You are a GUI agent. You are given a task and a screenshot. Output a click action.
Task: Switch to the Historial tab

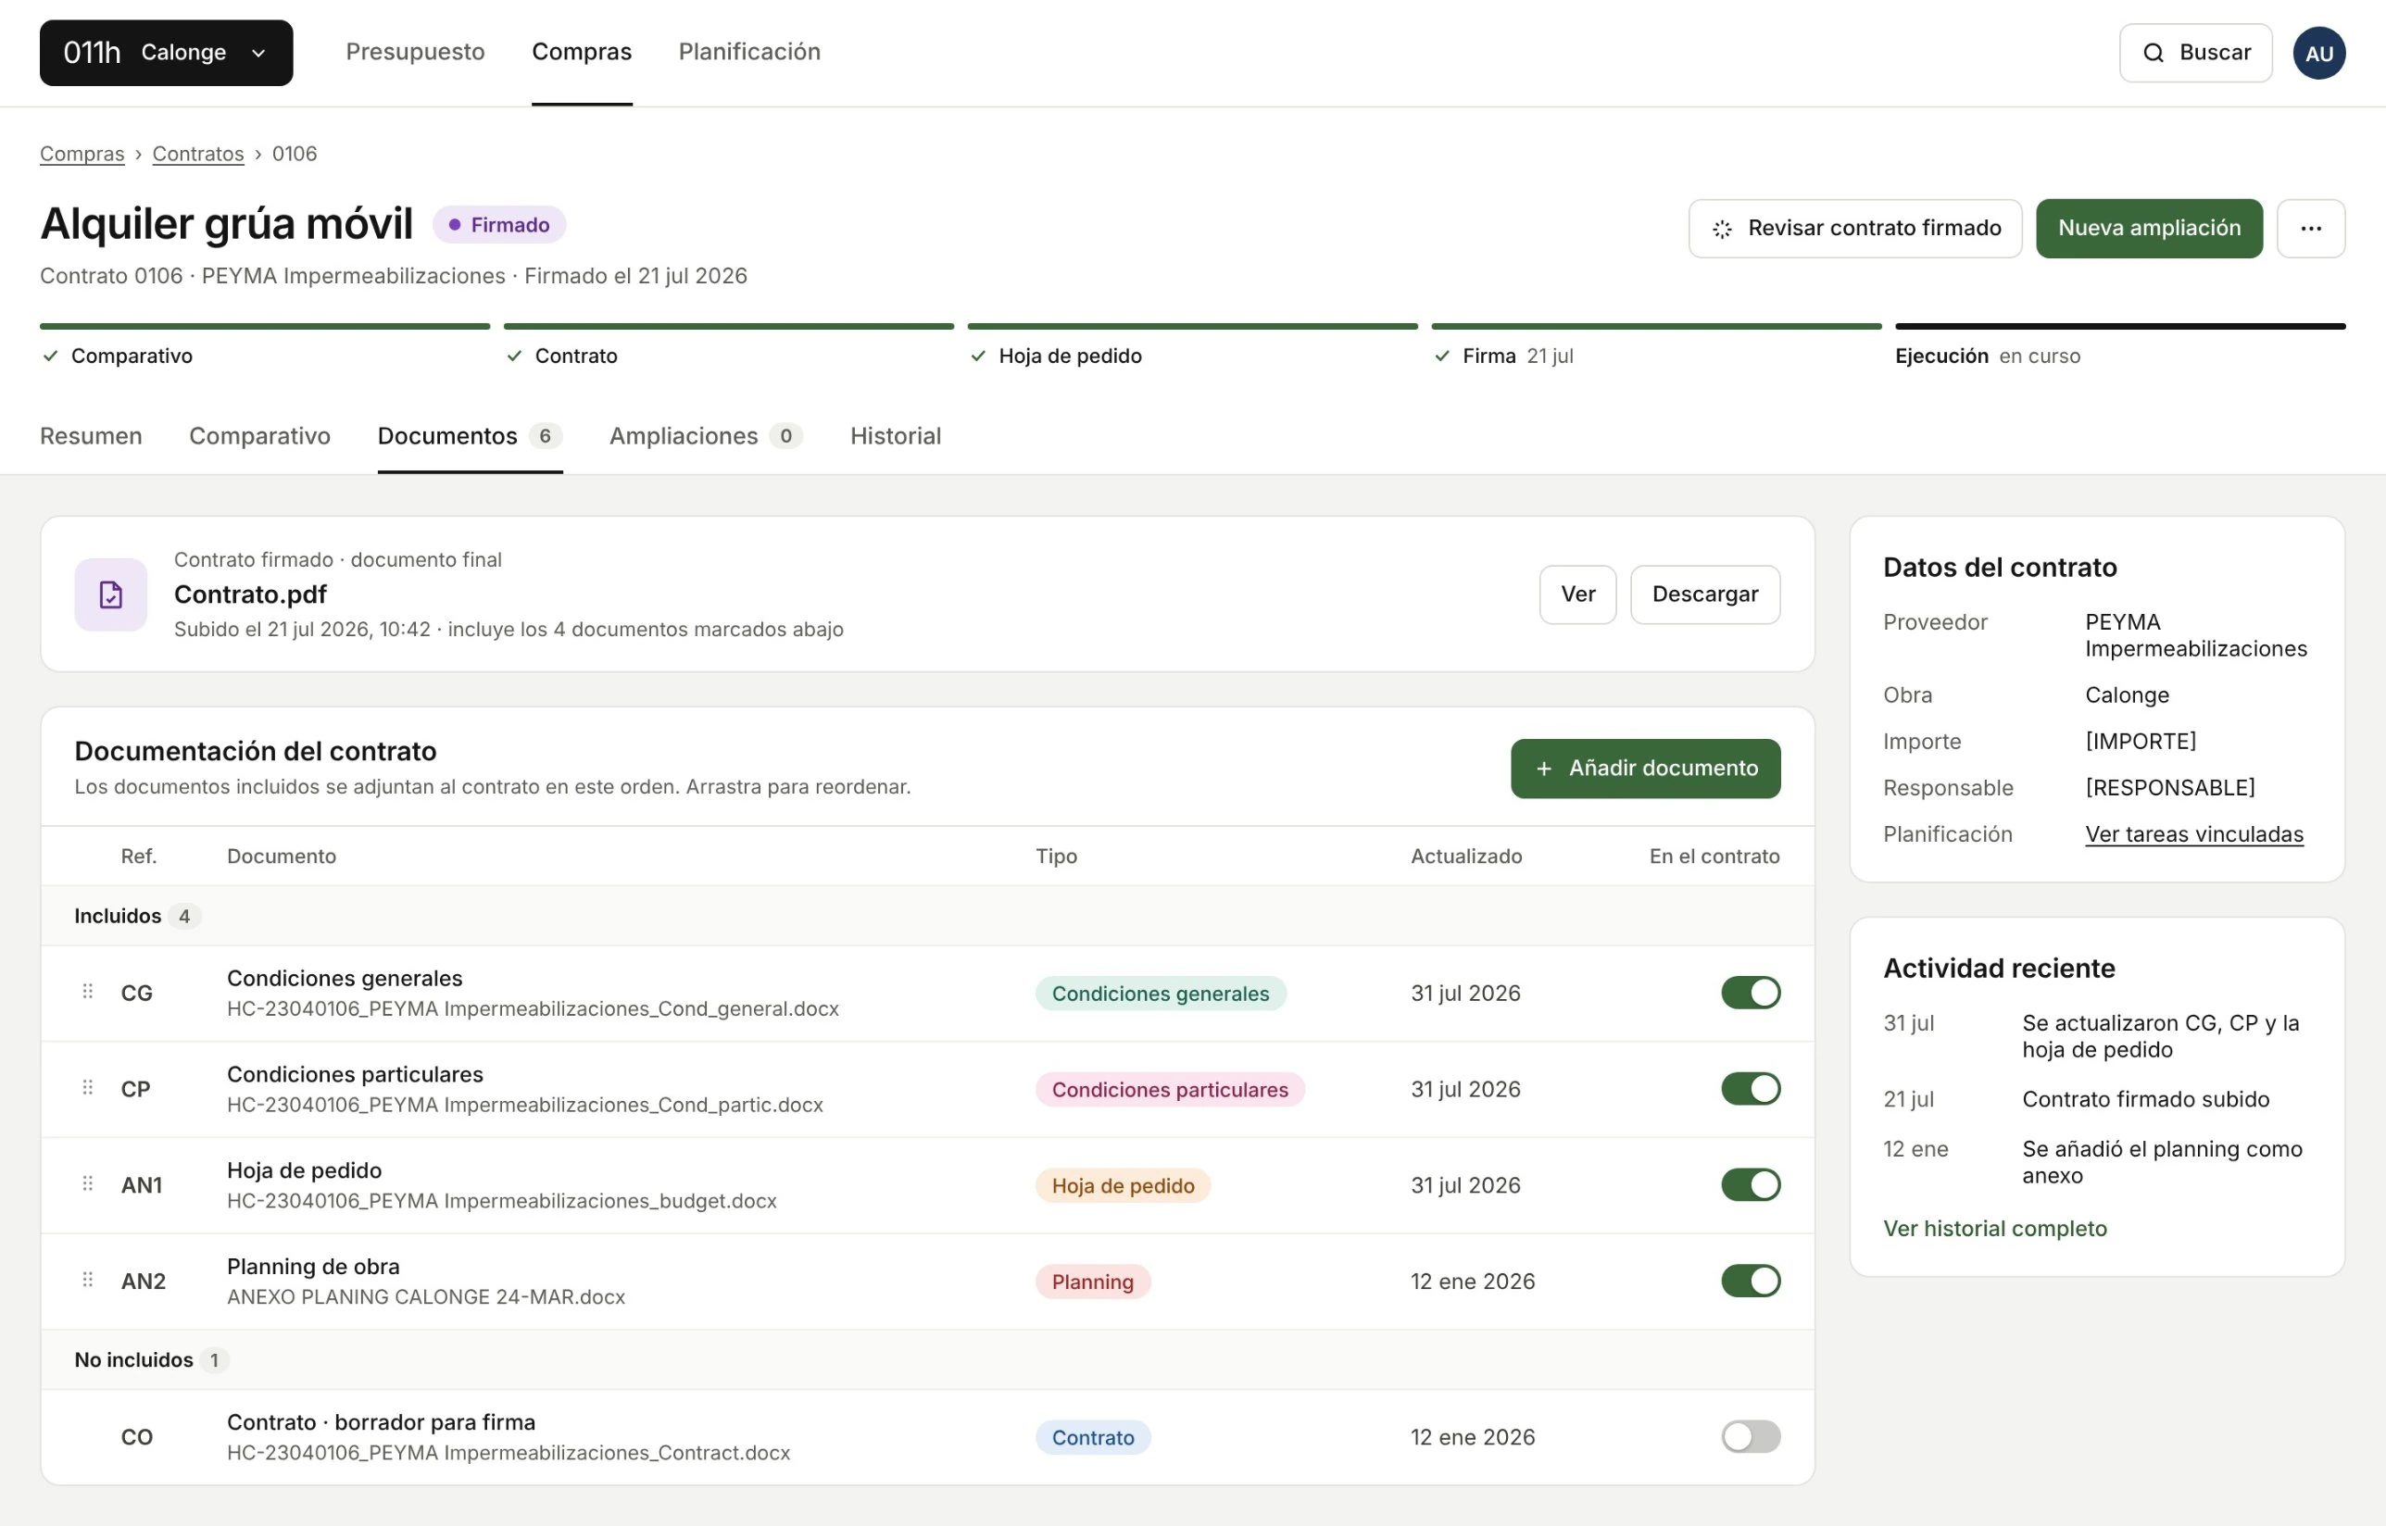(895, 436)
